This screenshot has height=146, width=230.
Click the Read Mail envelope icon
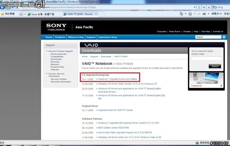tap(199, 14)
